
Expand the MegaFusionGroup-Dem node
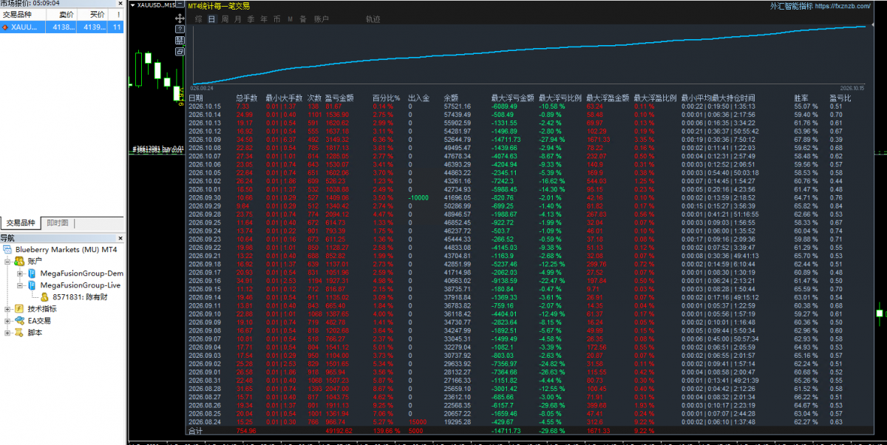coord(20,274)
